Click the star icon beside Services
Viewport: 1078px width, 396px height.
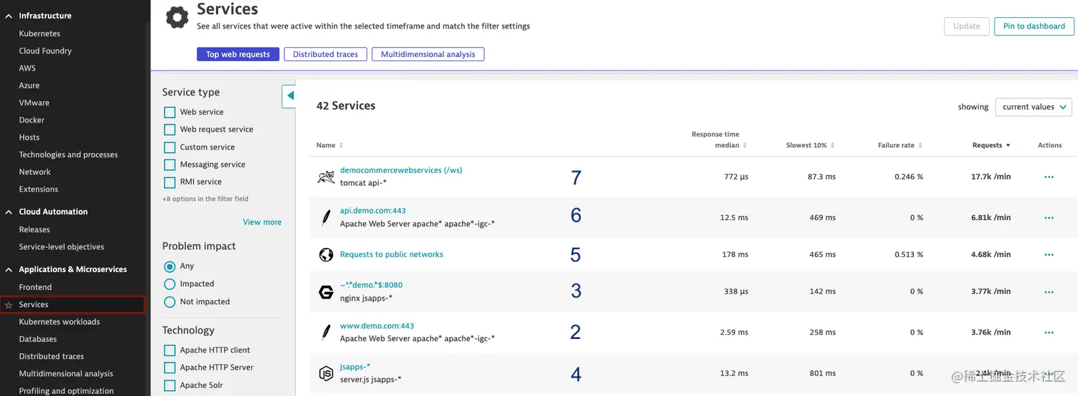9,305
